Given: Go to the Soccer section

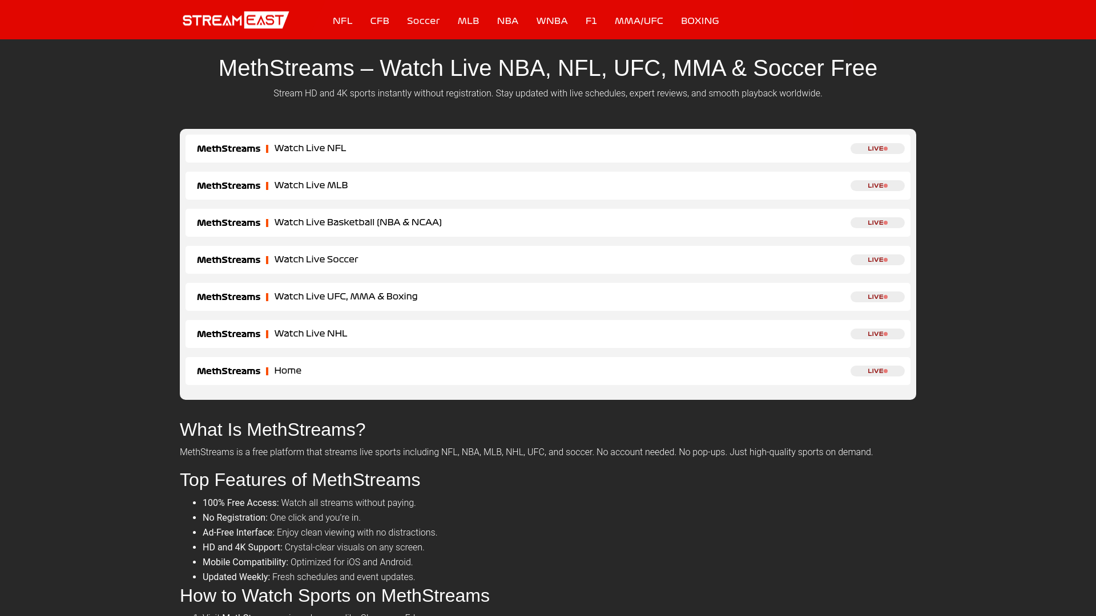Looking at the screenshot, I should click(x=423, y=21).
